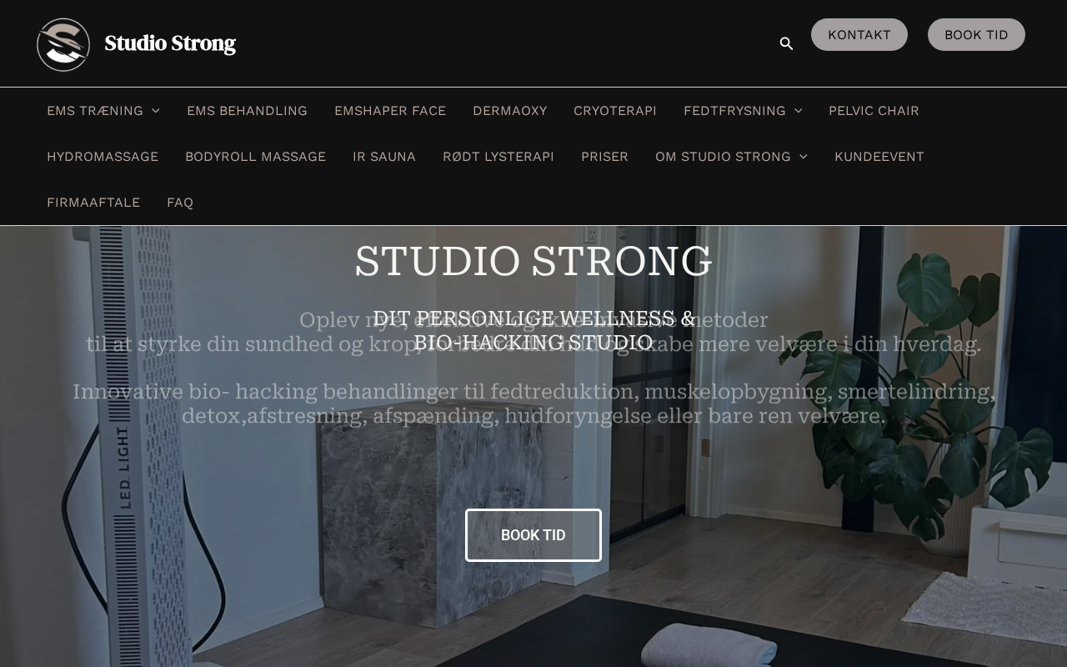
Task: Open Bodyroll Massage menu link
Action: pyautogui.click(x=255, y=157)
